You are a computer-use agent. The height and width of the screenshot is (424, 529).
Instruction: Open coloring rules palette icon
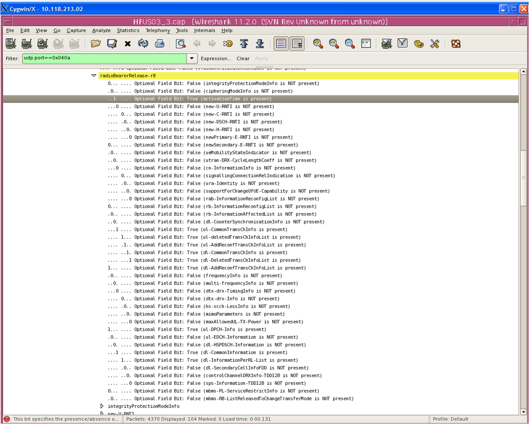click(x=419, y=44)
